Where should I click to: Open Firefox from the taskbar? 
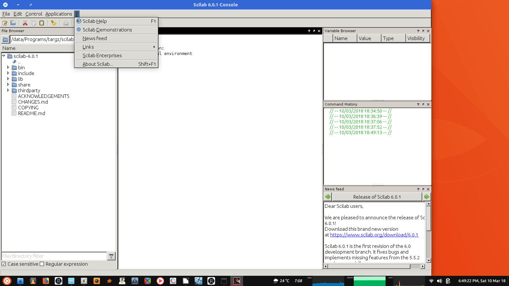(46, 281)
